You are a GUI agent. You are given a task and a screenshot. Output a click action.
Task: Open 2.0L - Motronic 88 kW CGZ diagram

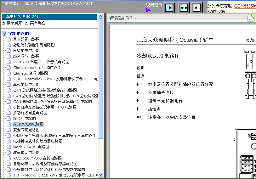55,79
